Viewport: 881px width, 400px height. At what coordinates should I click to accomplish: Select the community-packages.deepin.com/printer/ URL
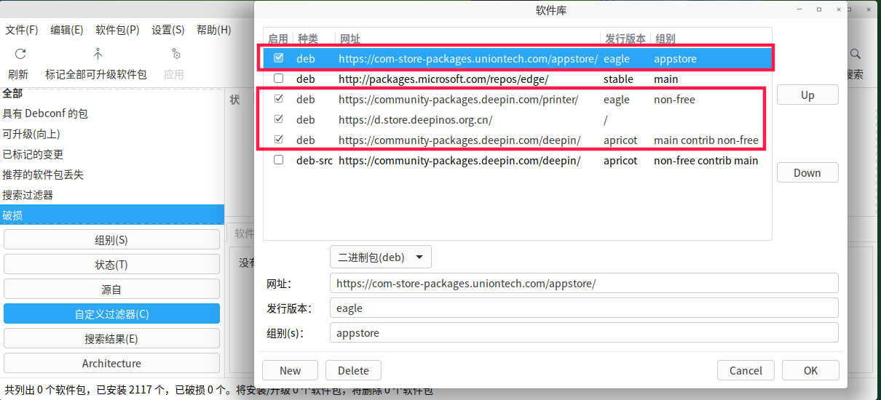pyautogui.click(x=459, y=99)
